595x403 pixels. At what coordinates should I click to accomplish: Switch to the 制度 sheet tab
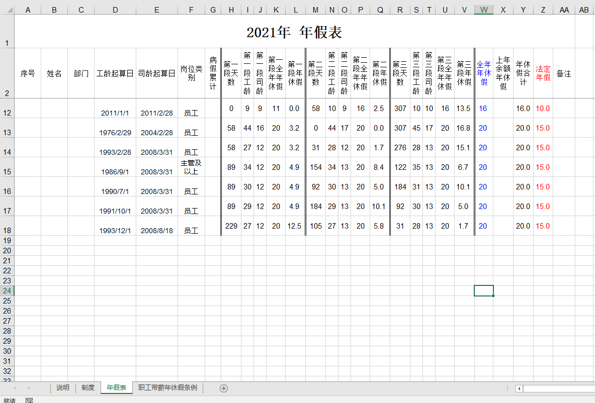coord(88,387)
